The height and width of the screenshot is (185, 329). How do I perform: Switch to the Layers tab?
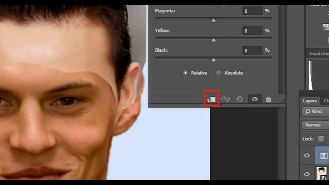pyautogui.click(x=309, y=101)
